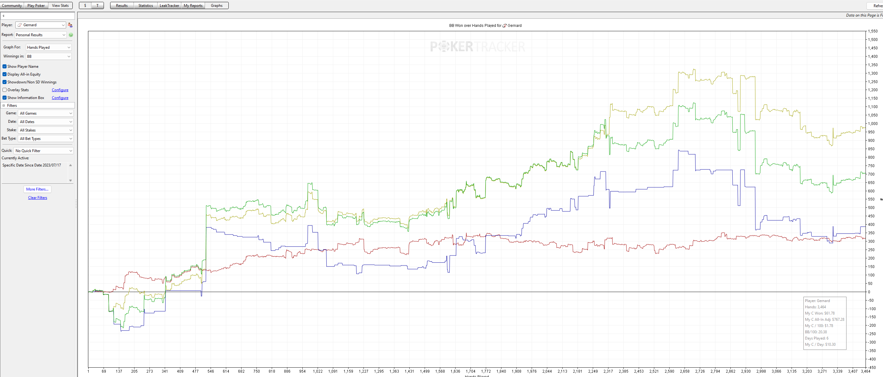The width and height of the screenshot is (883, 377).
Task: Open the green report help icon
Action: (71, 35)
